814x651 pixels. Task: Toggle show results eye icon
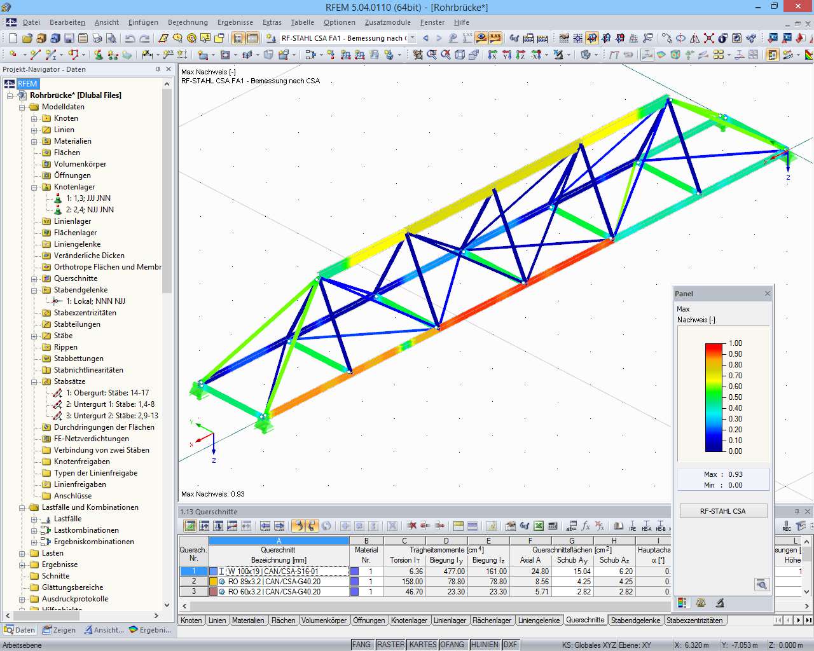[481, 38]
